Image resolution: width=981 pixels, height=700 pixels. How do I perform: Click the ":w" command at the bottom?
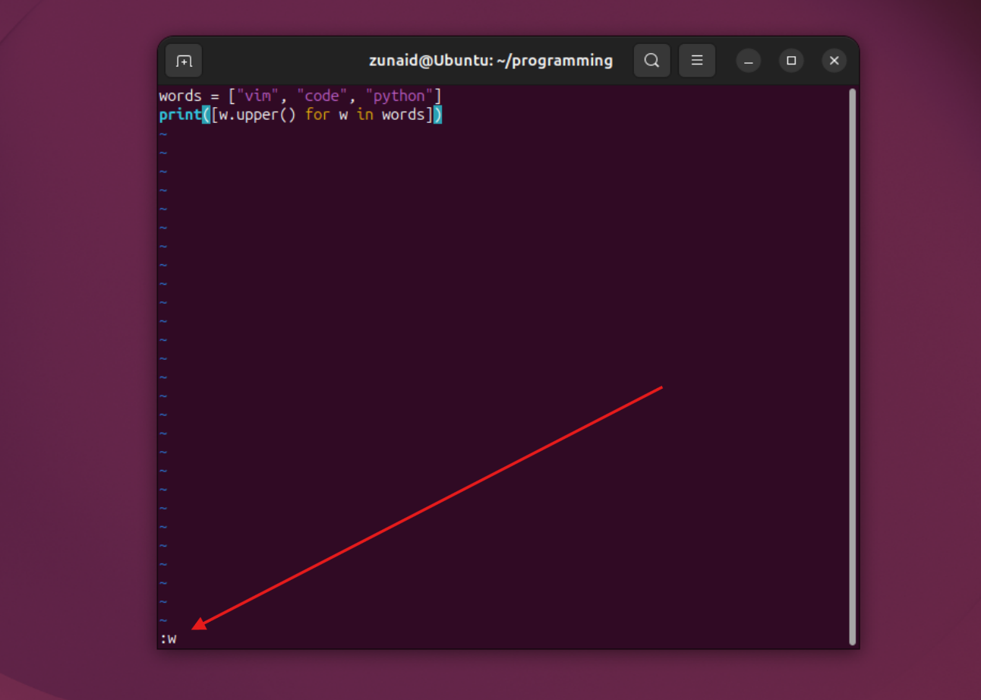click(x=168, y=639)
